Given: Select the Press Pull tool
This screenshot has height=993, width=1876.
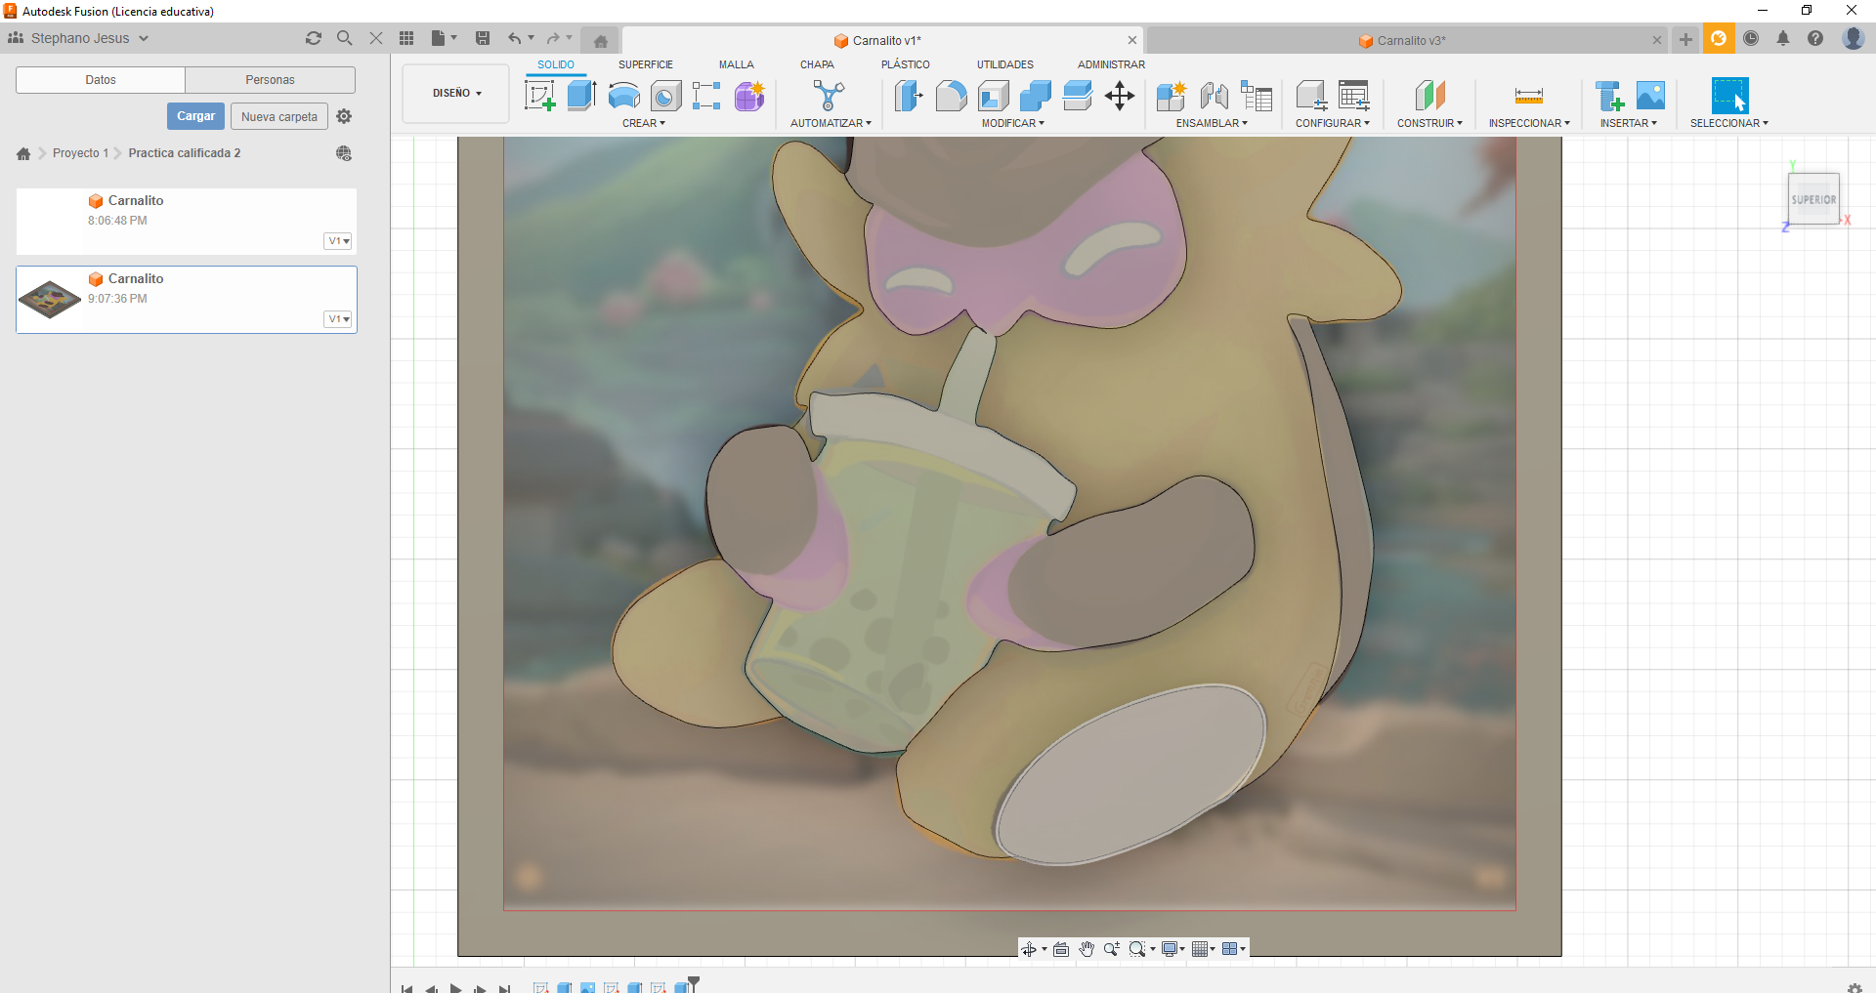Looking at the screenshot, I should pyautogui.click(x=909, y=96).
